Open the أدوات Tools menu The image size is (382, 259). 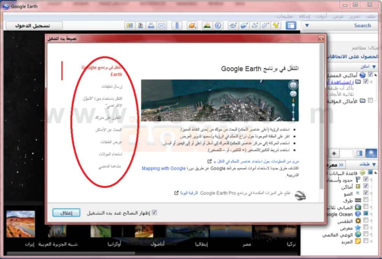coord(322,16)
